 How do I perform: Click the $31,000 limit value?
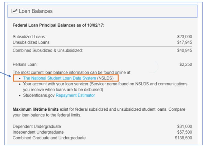(185, 126)
